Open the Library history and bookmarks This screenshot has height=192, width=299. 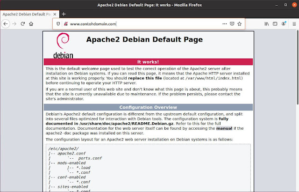click(x=267, y=24)
